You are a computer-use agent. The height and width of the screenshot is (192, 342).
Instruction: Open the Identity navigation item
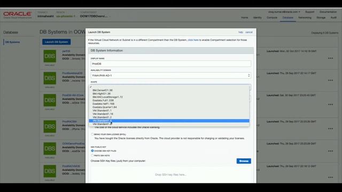click(258, 18)
